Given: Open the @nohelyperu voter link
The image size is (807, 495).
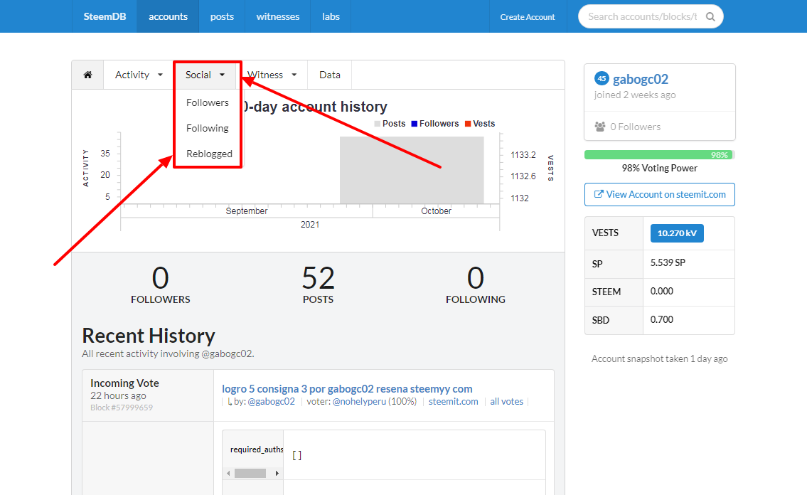Looking at the screenshot, I should coord(359,401).
